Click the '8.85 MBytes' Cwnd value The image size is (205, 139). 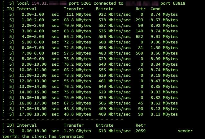click(164, 87)
